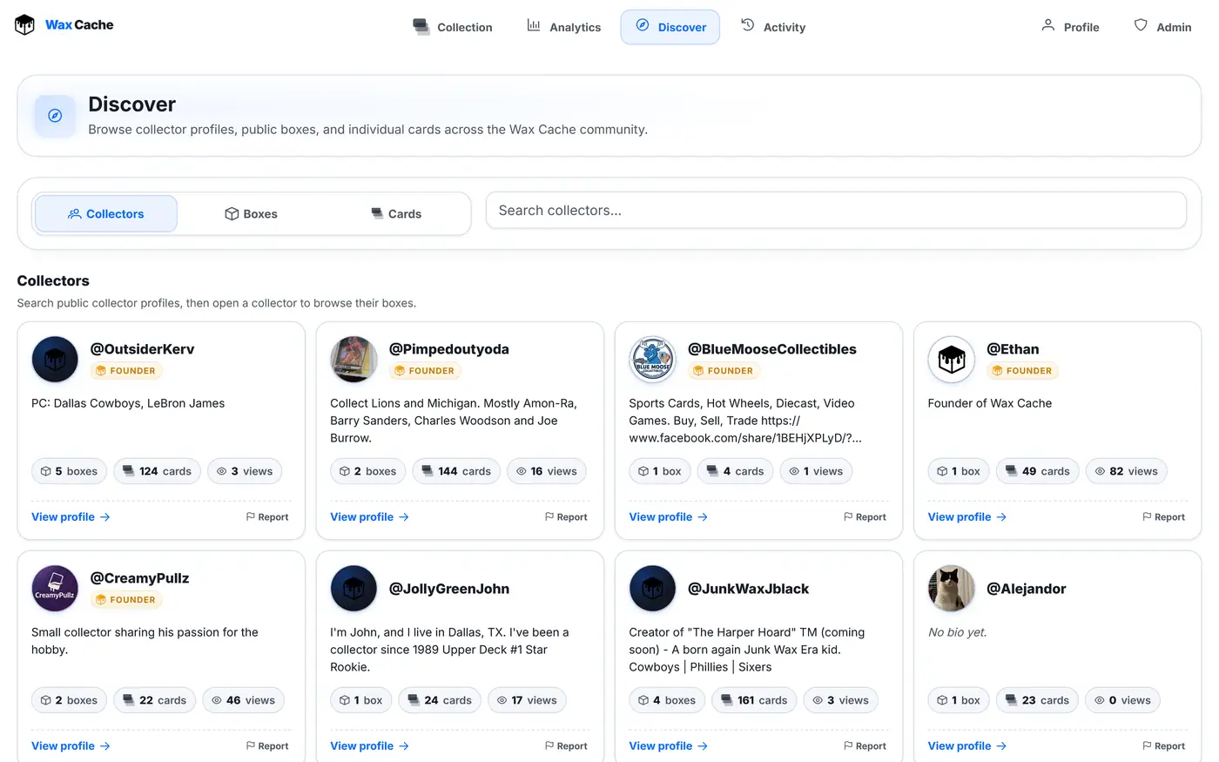Image resolution: width=1219 pixels, height=762 pixels.
Task: Open @Alejandor's cat avatar
Action: (951, 588)
